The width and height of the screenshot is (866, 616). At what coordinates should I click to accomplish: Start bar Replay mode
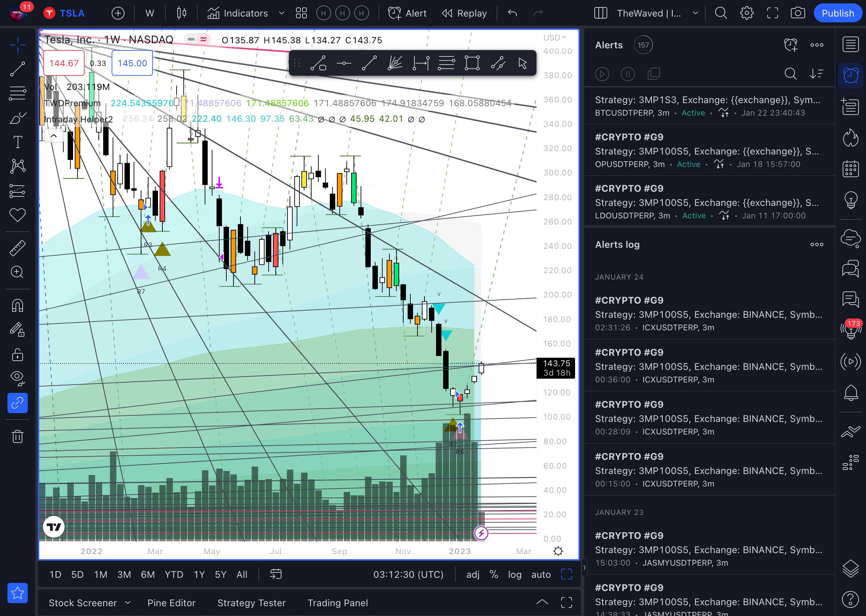[464, 13]
